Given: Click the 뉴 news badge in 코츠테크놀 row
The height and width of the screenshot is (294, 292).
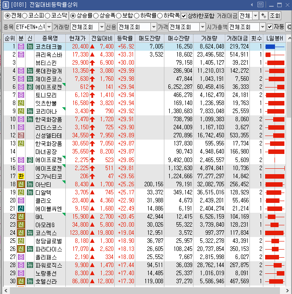Looking at the screenshot, I should (30, 47).
